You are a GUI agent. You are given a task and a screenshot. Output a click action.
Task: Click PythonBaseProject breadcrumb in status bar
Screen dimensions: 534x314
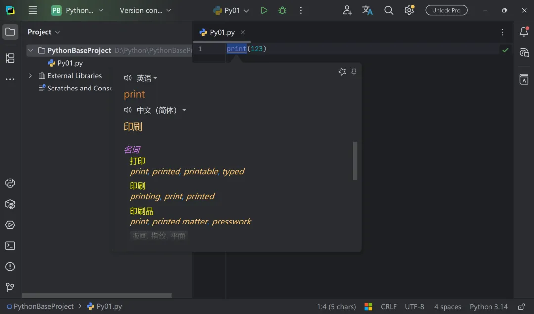[x=40, y=306]
